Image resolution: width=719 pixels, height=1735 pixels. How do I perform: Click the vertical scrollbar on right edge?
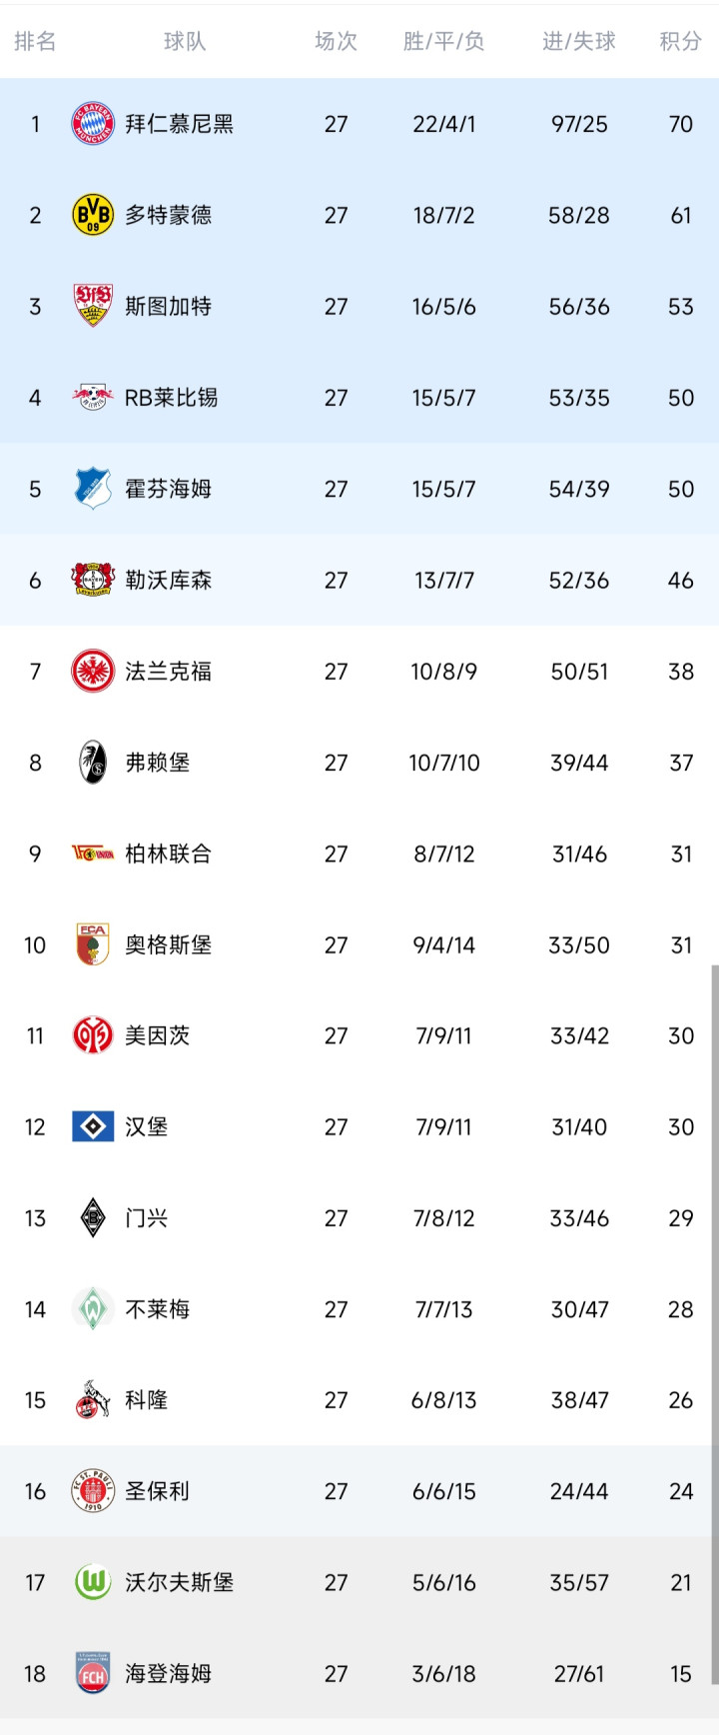714,1319
